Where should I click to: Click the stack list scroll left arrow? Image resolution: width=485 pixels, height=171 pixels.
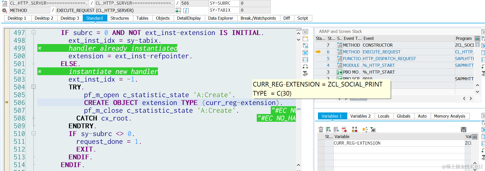(464, 98)
